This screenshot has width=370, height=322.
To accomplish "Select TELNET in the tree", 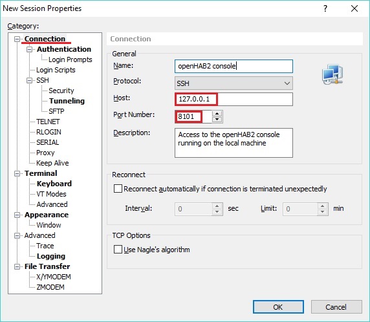I will coord(48,122).
